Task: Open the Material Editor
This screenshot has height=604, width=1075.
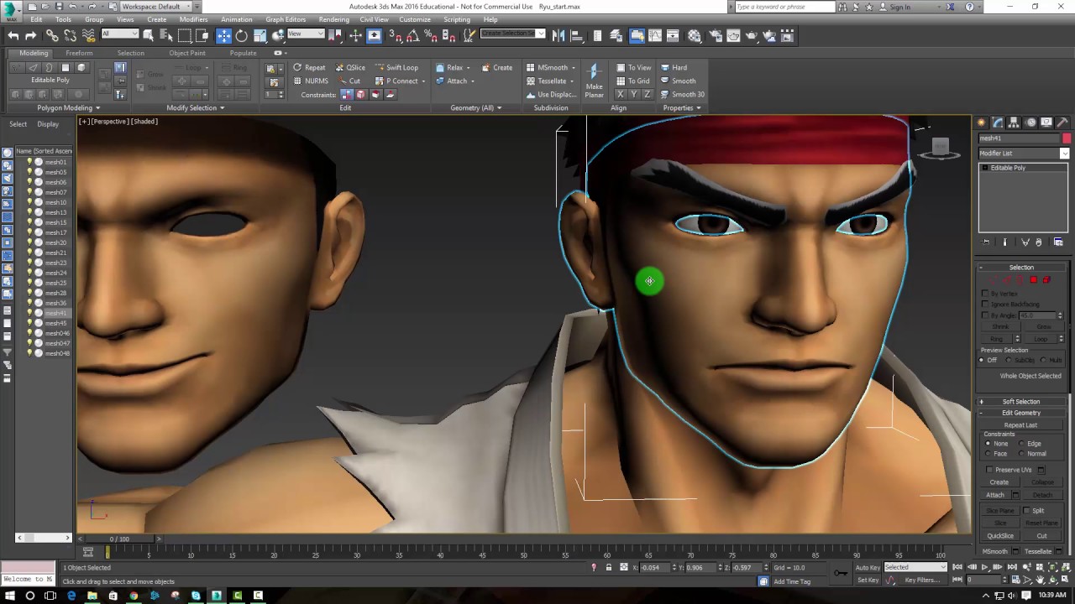Action: point(695,35)
